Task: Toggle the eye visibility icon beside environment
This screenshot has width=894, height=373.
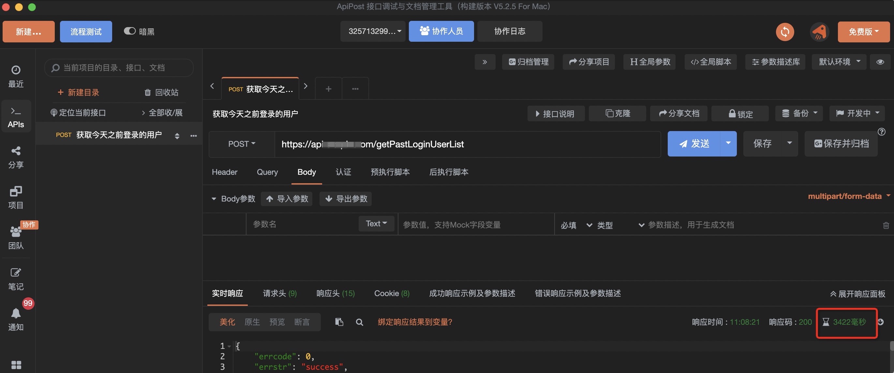Action: [880, 62]
